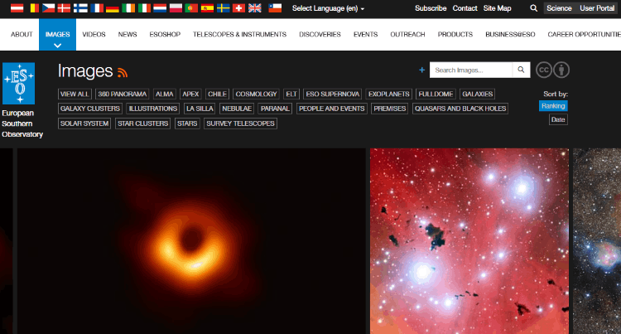Choose the Germany flag icon

coord(113,8)
